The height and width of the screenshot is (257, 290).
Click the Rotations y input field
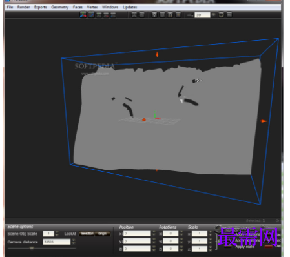click(x=171, y=241)
